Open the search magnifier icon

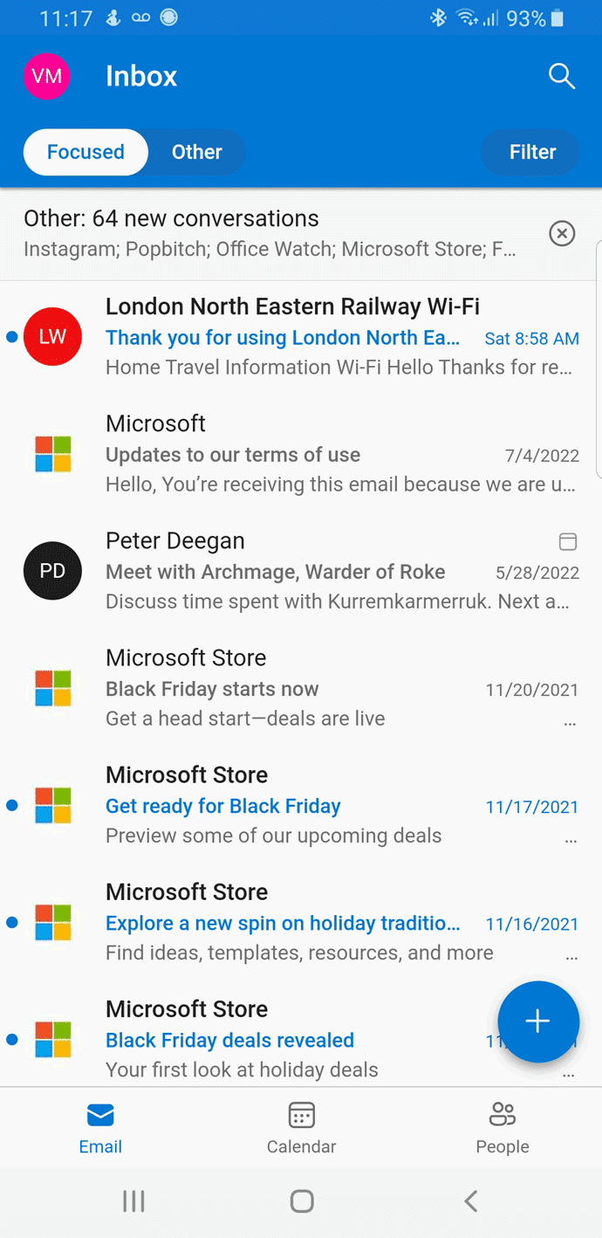[561, 77]
